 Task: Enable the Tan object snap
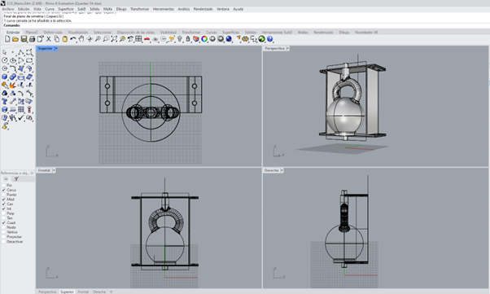pyautogui.click(x=4, y=218)
